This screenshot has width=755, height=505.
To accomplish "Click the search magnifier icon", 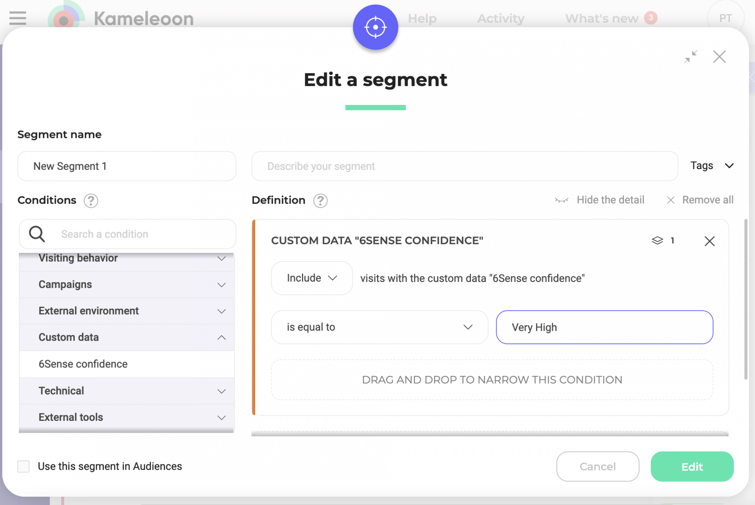I will point(37,234).
